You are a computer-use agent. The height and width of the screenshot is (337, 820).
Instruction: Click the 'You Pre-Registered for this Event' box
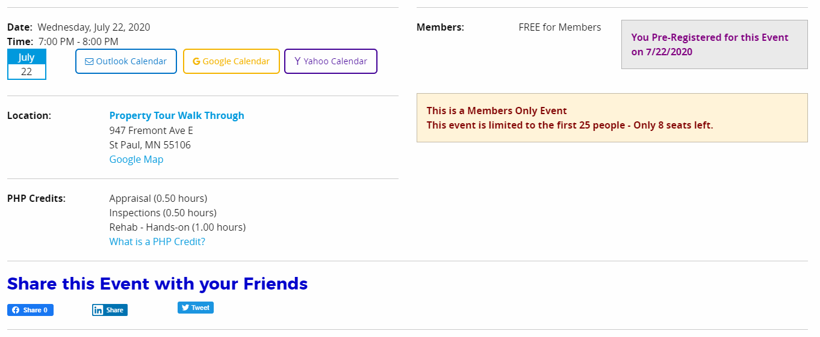[x=714, y=44]
